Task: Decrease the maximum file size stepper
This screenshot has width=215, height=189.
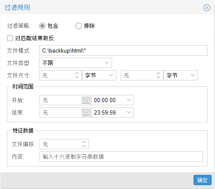Action: click(x=158, y=77)
